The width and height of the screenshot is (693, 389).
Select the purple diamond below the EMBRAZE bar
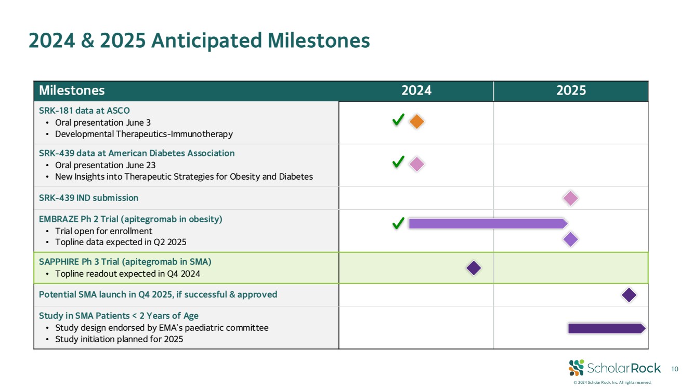point(570,239)
